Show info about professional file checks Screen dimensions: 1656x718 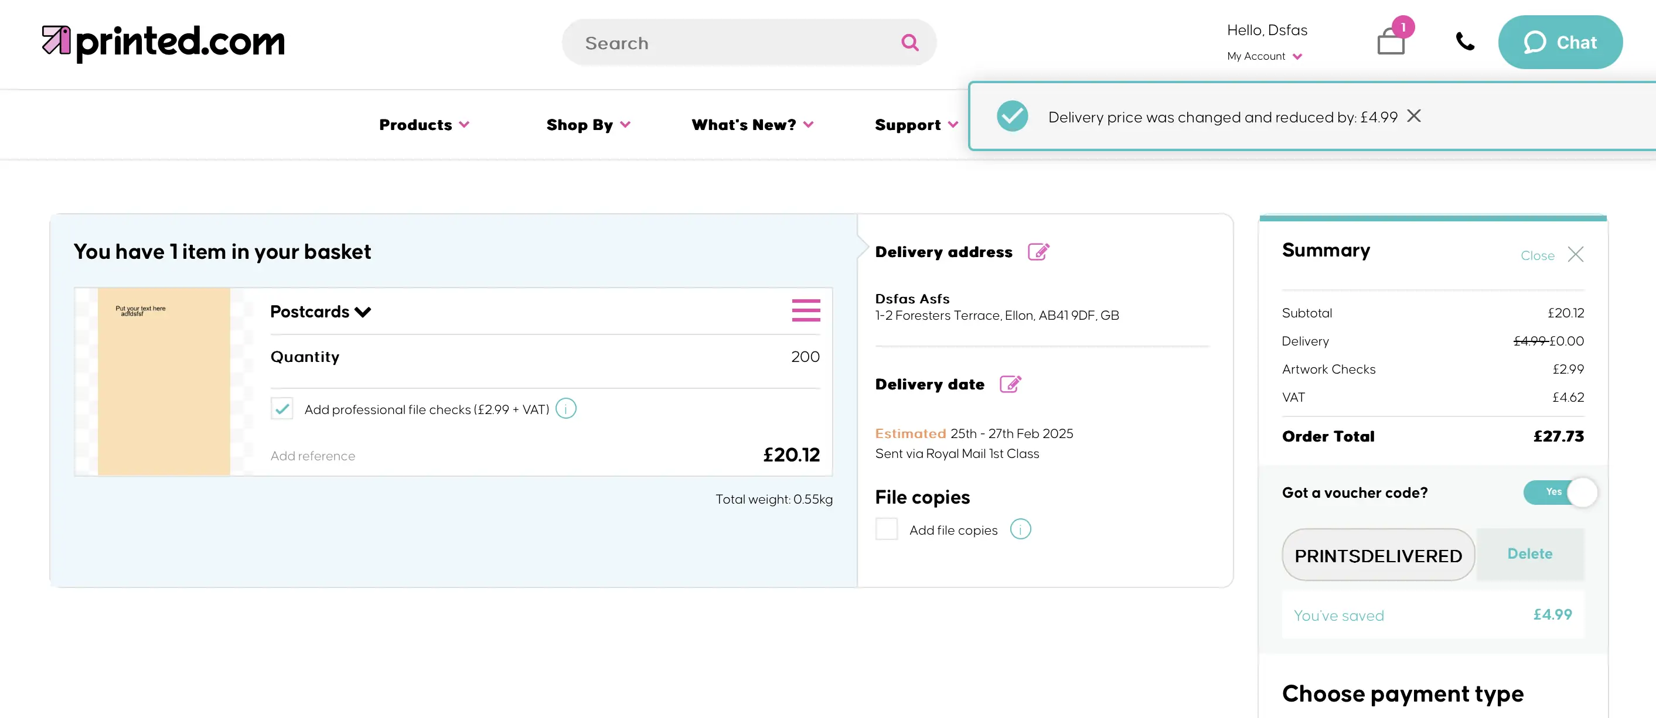click(565, 408)
